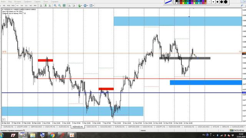Switch chart to Japanese candlesticks type
The width and height of the screenshot is (246, 138).
point(45,5)
